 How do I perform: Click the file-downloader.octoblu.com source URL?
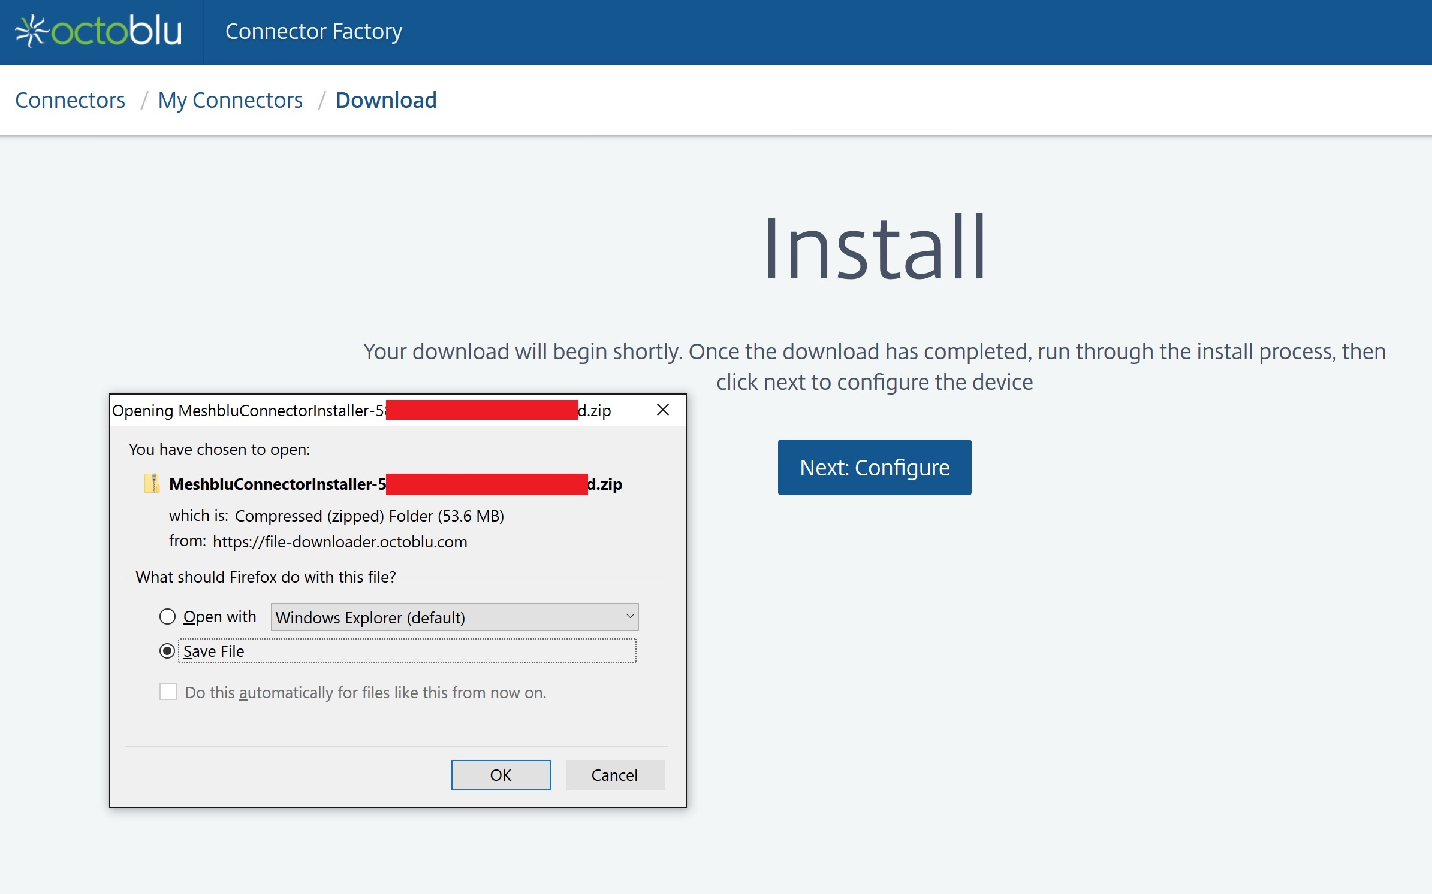coord(340,541)
